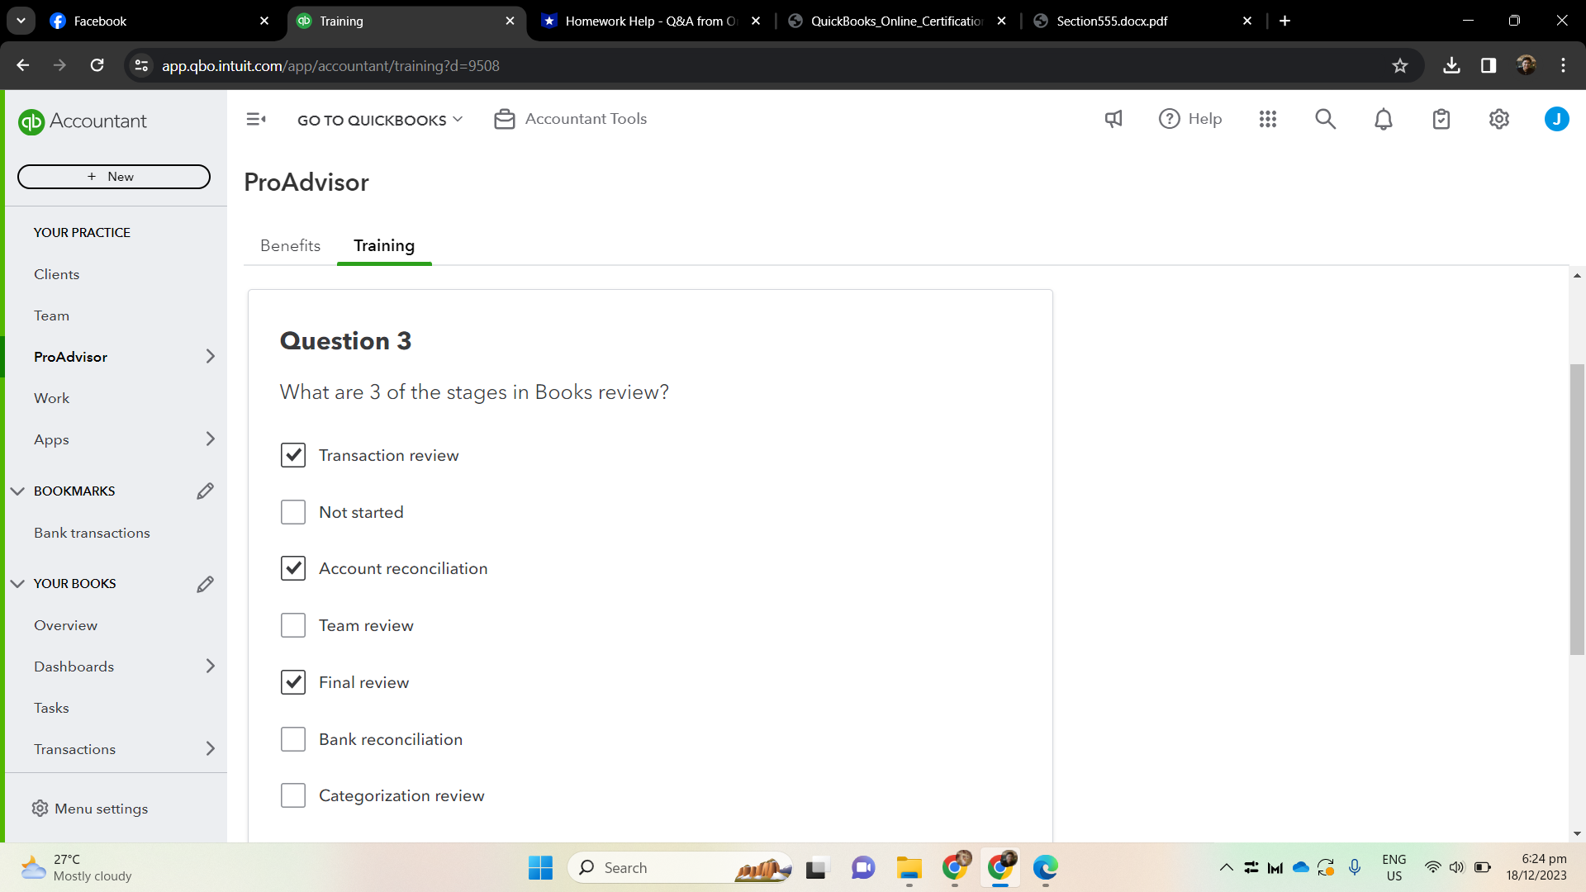The height and width of the screenshot is (892, 1586).
Task: Uncheck the Transaction review checkbox
Action: pyautogui.click(x=293, y=455)
